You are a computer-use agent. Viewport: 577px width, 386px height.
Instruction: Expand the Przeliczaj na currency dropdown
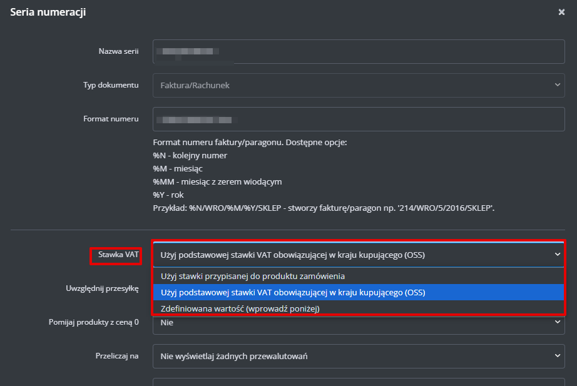(x=358, y=357)
